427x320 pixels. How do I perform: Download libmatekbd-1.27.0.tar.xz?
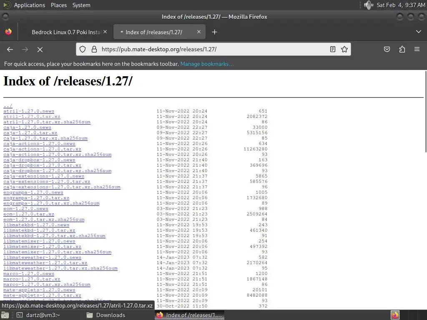39,230
